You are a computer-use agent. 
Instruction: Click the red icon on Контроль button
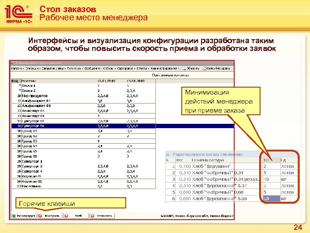(40, 216)
